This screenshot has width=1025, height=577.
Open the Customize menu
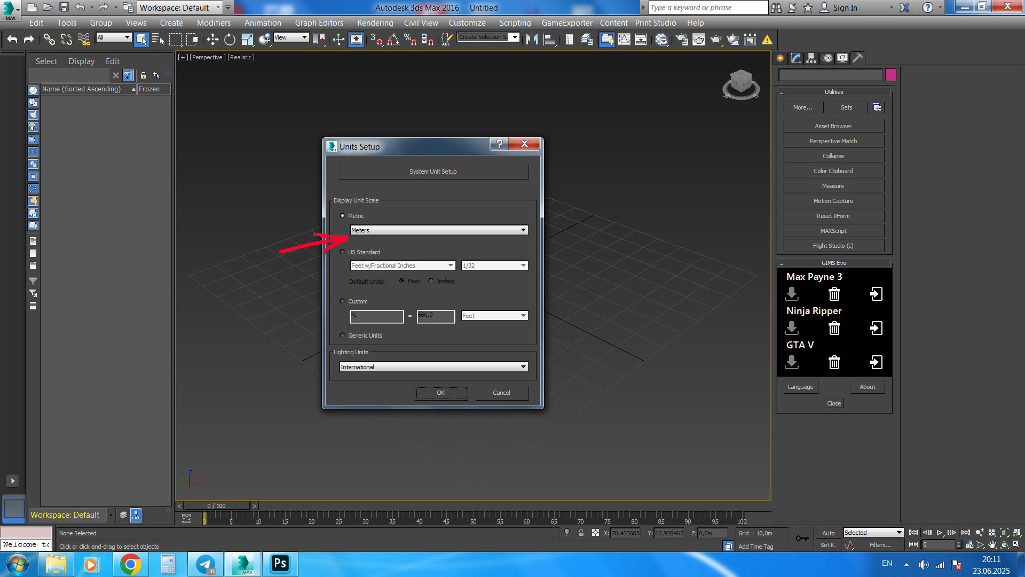tap(467, 23)
